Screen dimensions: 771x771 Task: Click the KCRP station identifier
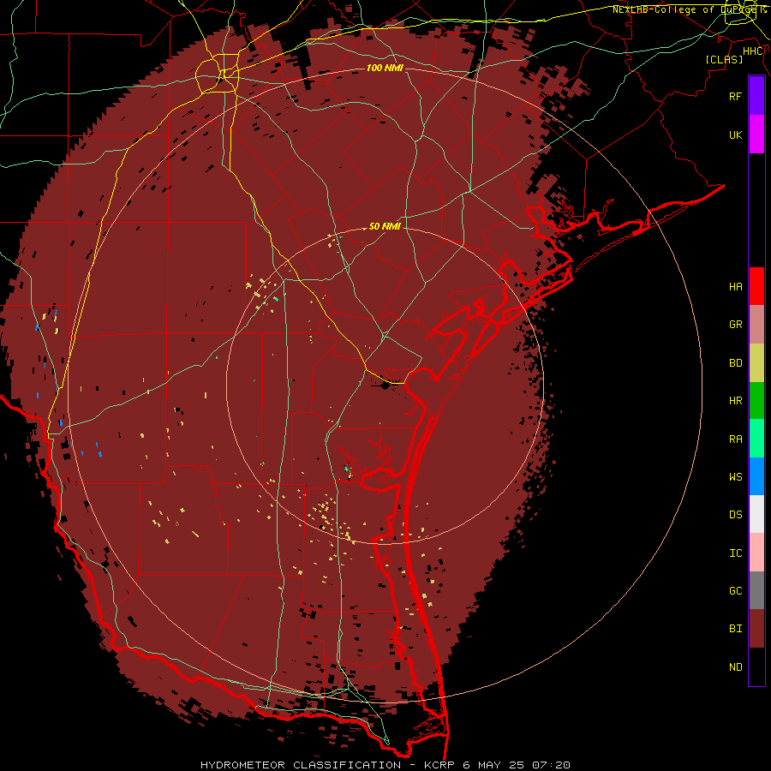click(438, 765)
